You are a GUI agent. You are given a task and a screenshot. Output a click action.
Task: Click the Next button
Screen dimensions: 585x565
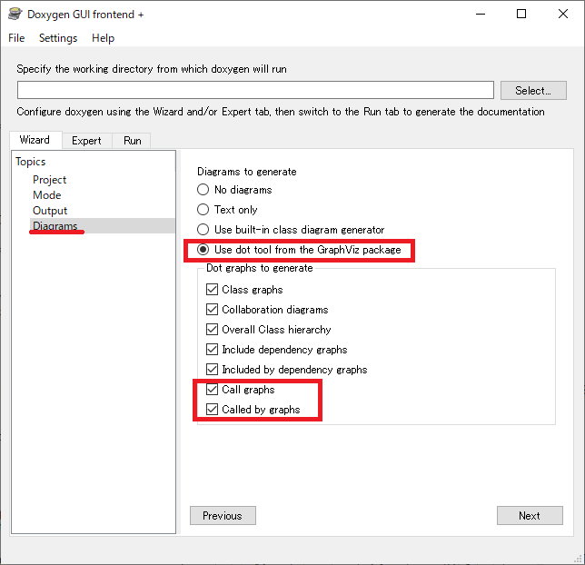(530, 516)
